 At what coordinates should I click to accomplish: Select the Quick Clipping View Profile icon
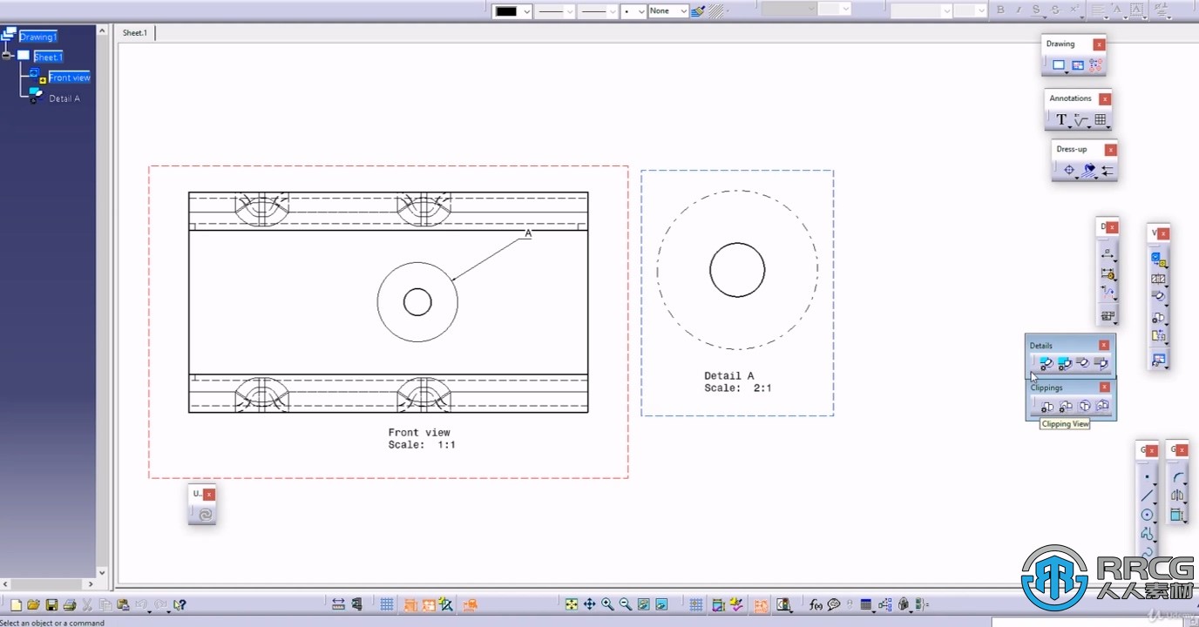click(x=1103, y=406)
